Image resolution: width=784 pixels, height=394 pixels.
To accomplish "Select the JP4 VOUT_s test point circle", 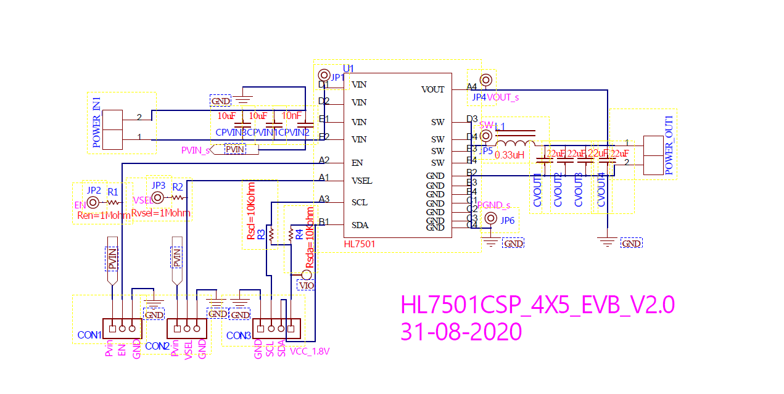I will (x=486, y=80).
